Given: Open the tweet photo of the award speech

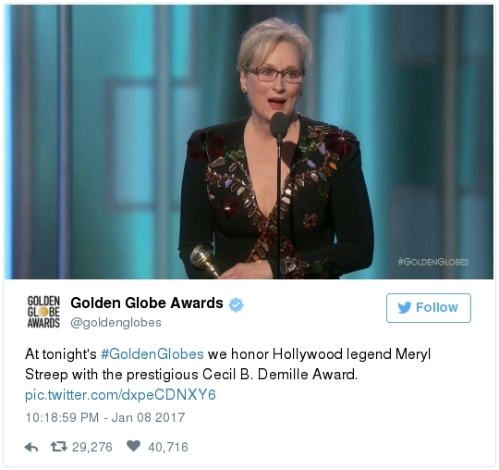Looking at the screenshot, I should pyautogui.click(x=249, y=142).
